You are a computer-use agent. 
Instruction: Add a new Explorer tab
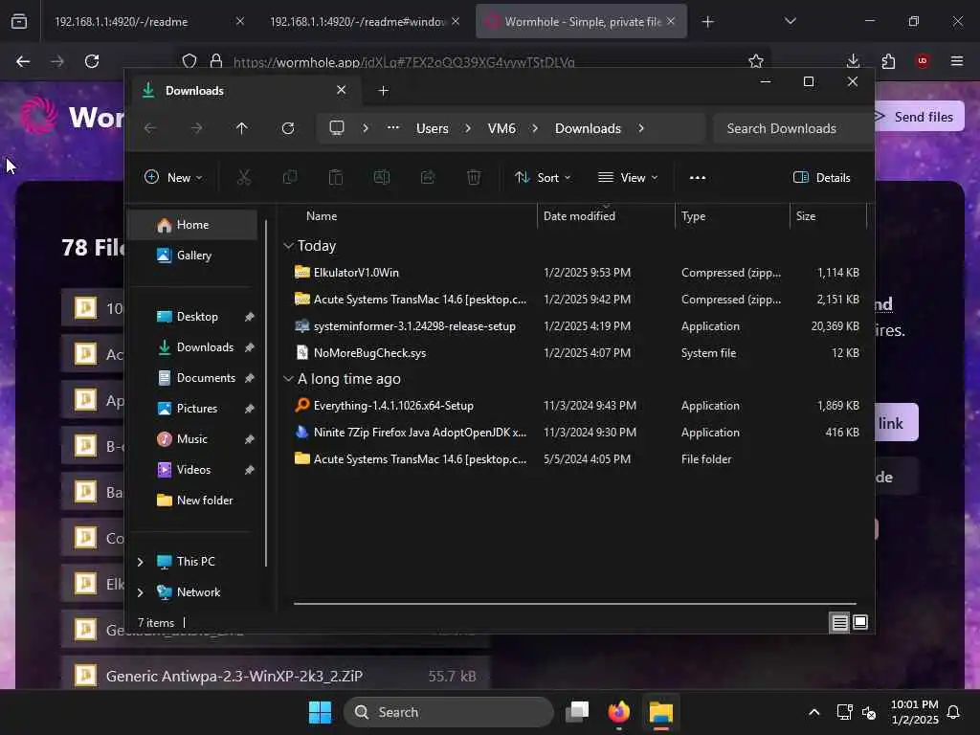(383, 91)
